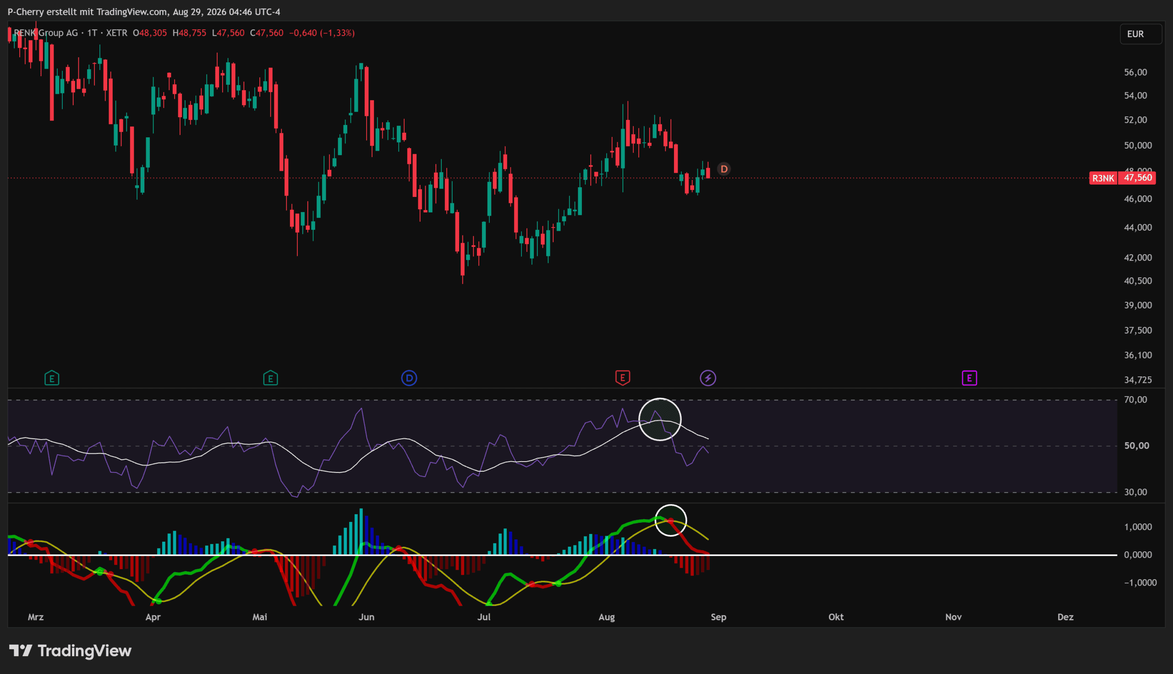Click the MACD 0,0000 scale label
Viewport: 1173px width, 674px height.
coord(1138,554)
